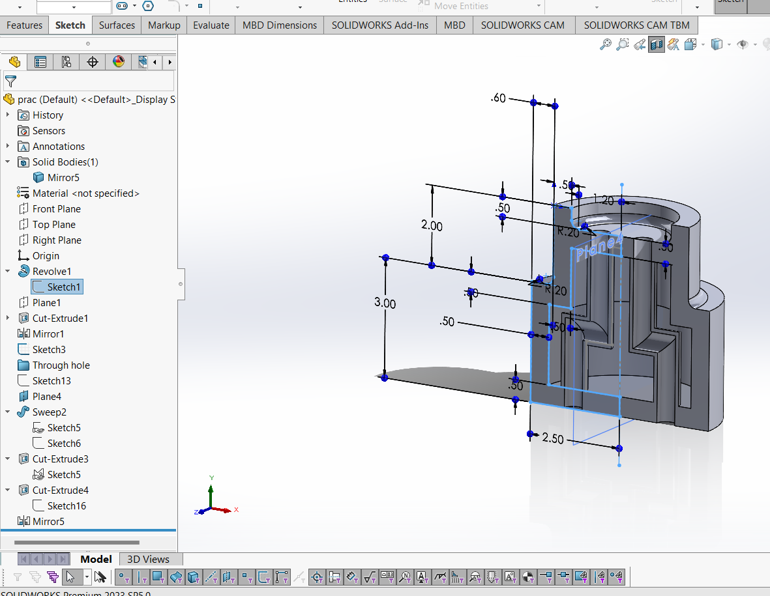Expand the Cut-Extrude1 feature
This screenshot has width=770, height=596.
[x=7, y=319]
